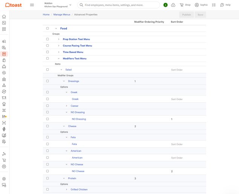Open the checklist icon in the top bar
The image size is (239, 194).
click(214, 5)
